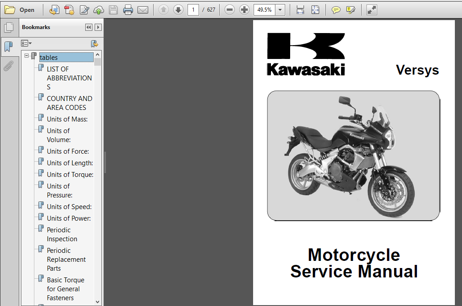Send file by email envelope icon

pyautogui.click(x=143, y=10)
